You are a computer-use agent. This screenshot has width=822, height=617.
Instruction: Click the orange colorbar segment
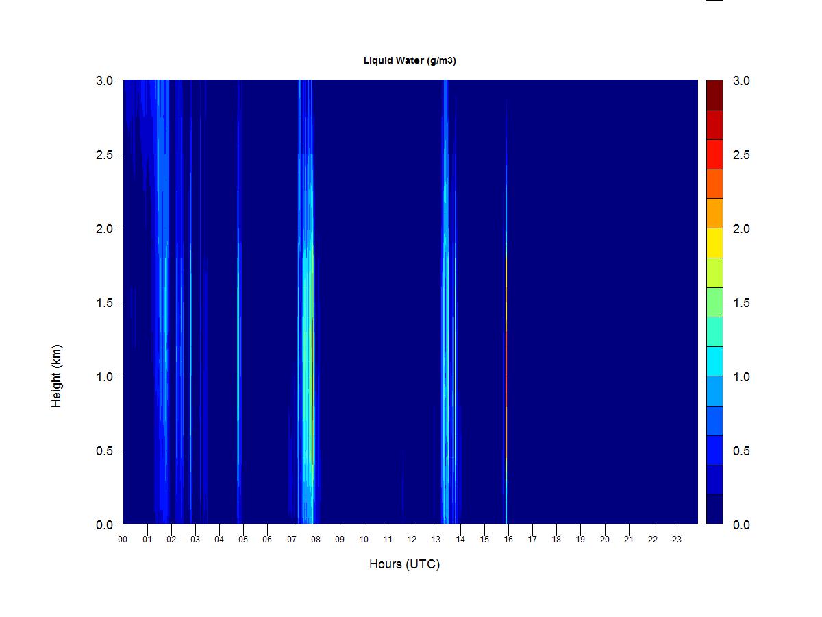pos(714,213)
